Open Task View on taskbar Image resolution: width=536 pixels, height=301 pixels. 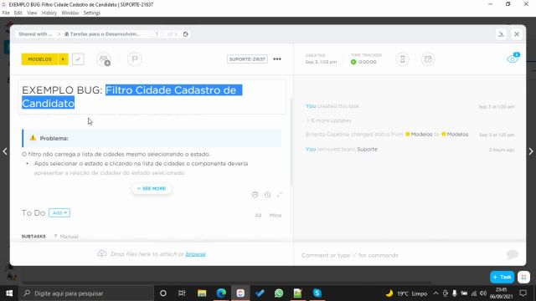click(x=182, y=293)
